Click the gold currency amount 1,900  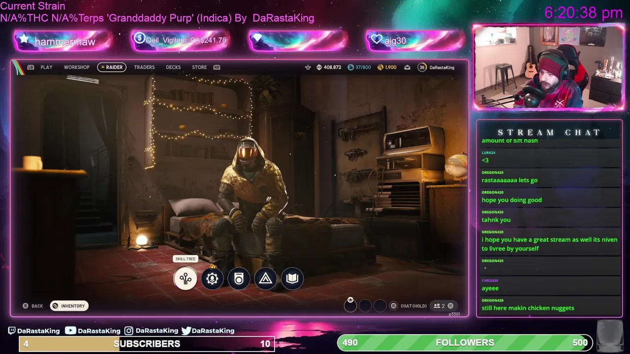click(x=387, y=67)
